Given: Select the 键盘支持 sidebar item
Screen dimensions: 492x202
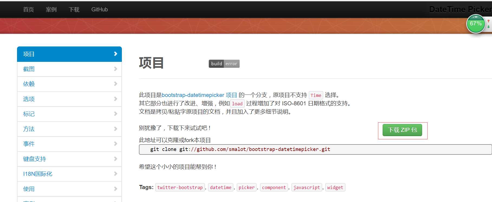Looking at the screenshot, I should (x=69, y=159).
